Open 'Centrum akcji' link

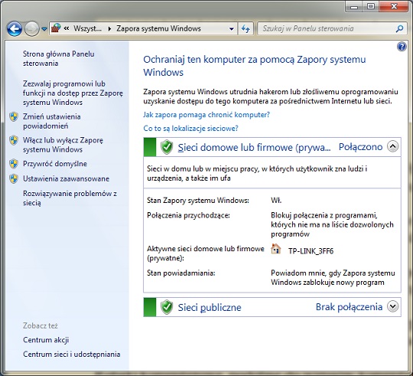[x=46, y=340]
